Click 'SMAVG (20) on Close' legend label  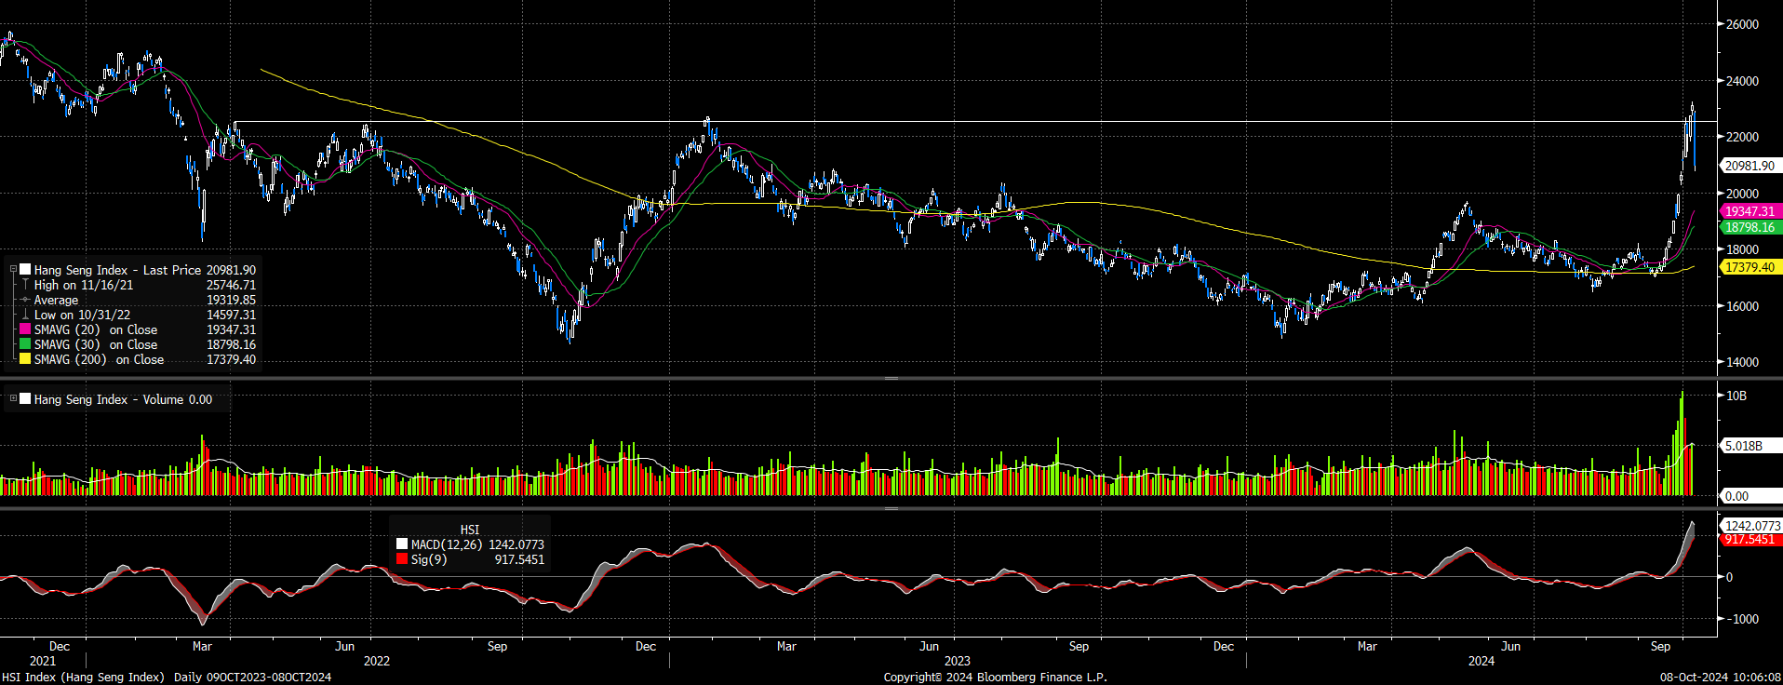coord(96,329)
